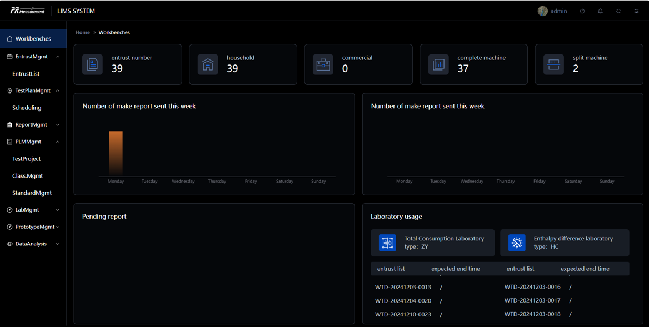Open the Scheduling menu item

(x=27, y=108)
